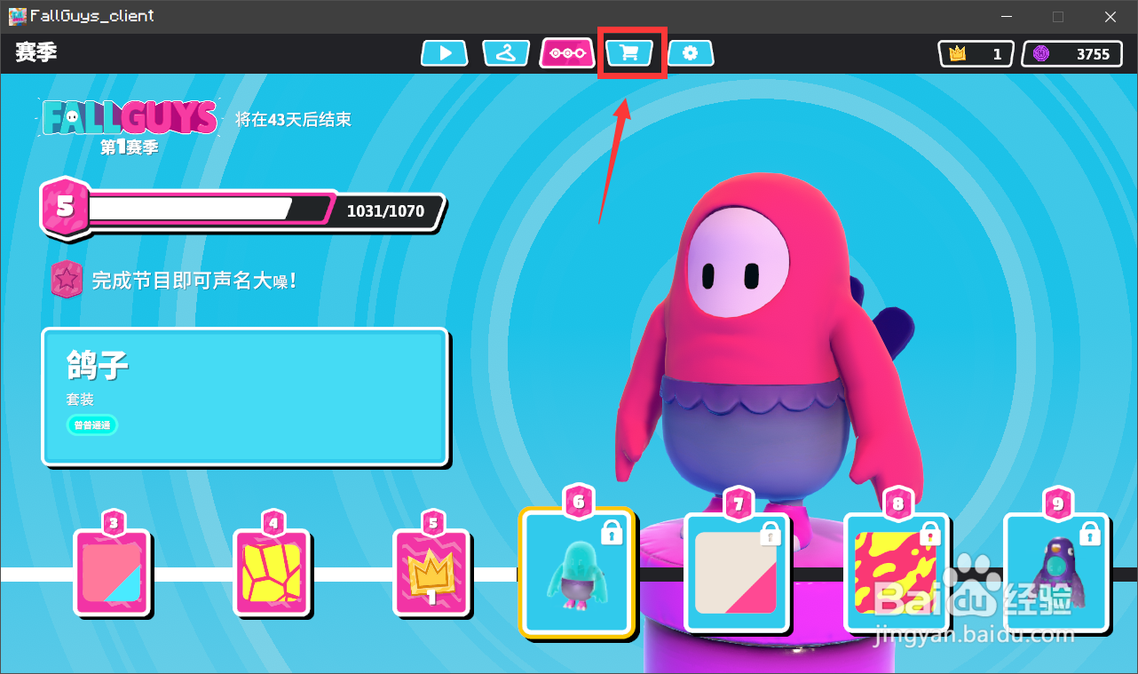The width and height of the screenshot is (1138, 674).
Task: Click the 赛季 heading text
Action: [36, 52]
